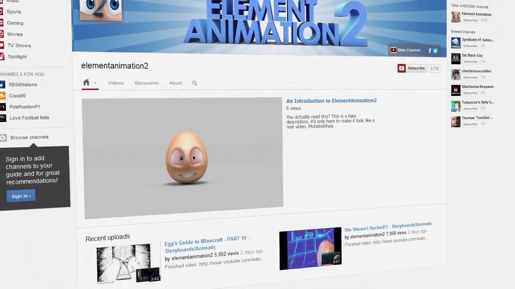Click the PolePositionP1 channel icon
This screenshot has width=515, height=289.
point(2,107)
